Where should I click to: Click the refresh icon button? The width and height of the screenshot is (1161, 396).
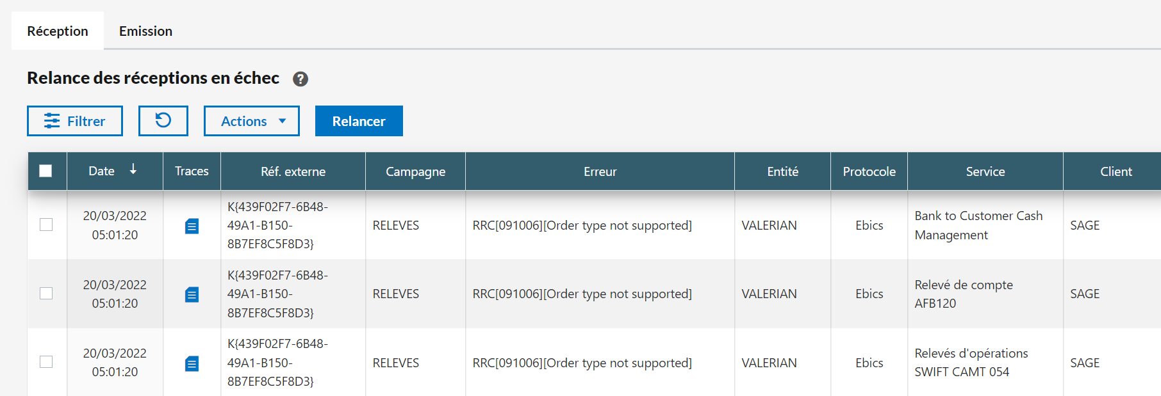tap(163, 121)
